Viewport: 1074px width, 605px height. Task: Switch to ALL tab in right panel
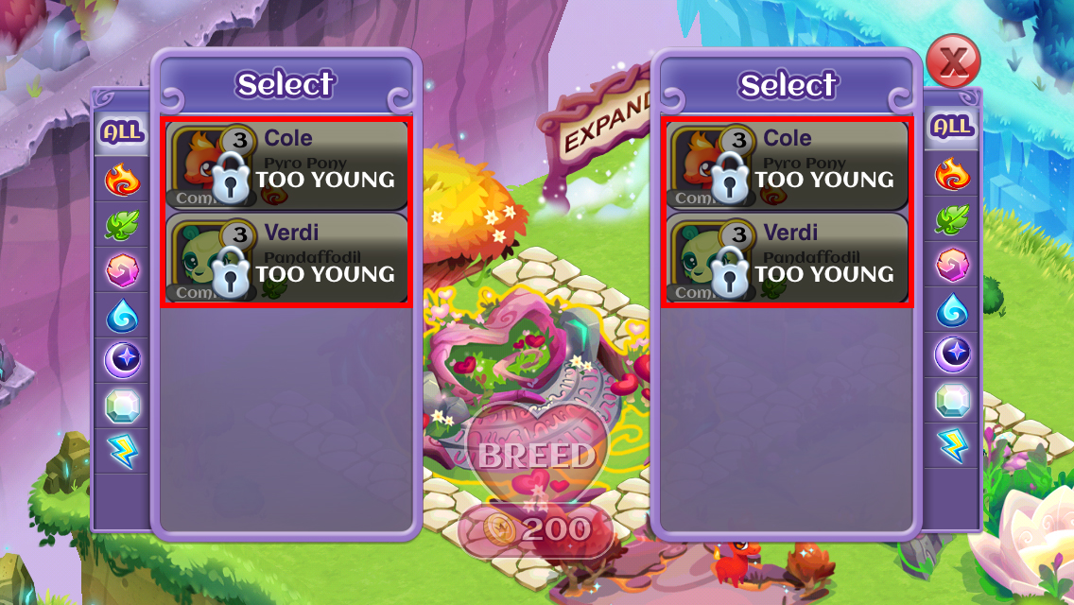[x=952, y=127]
